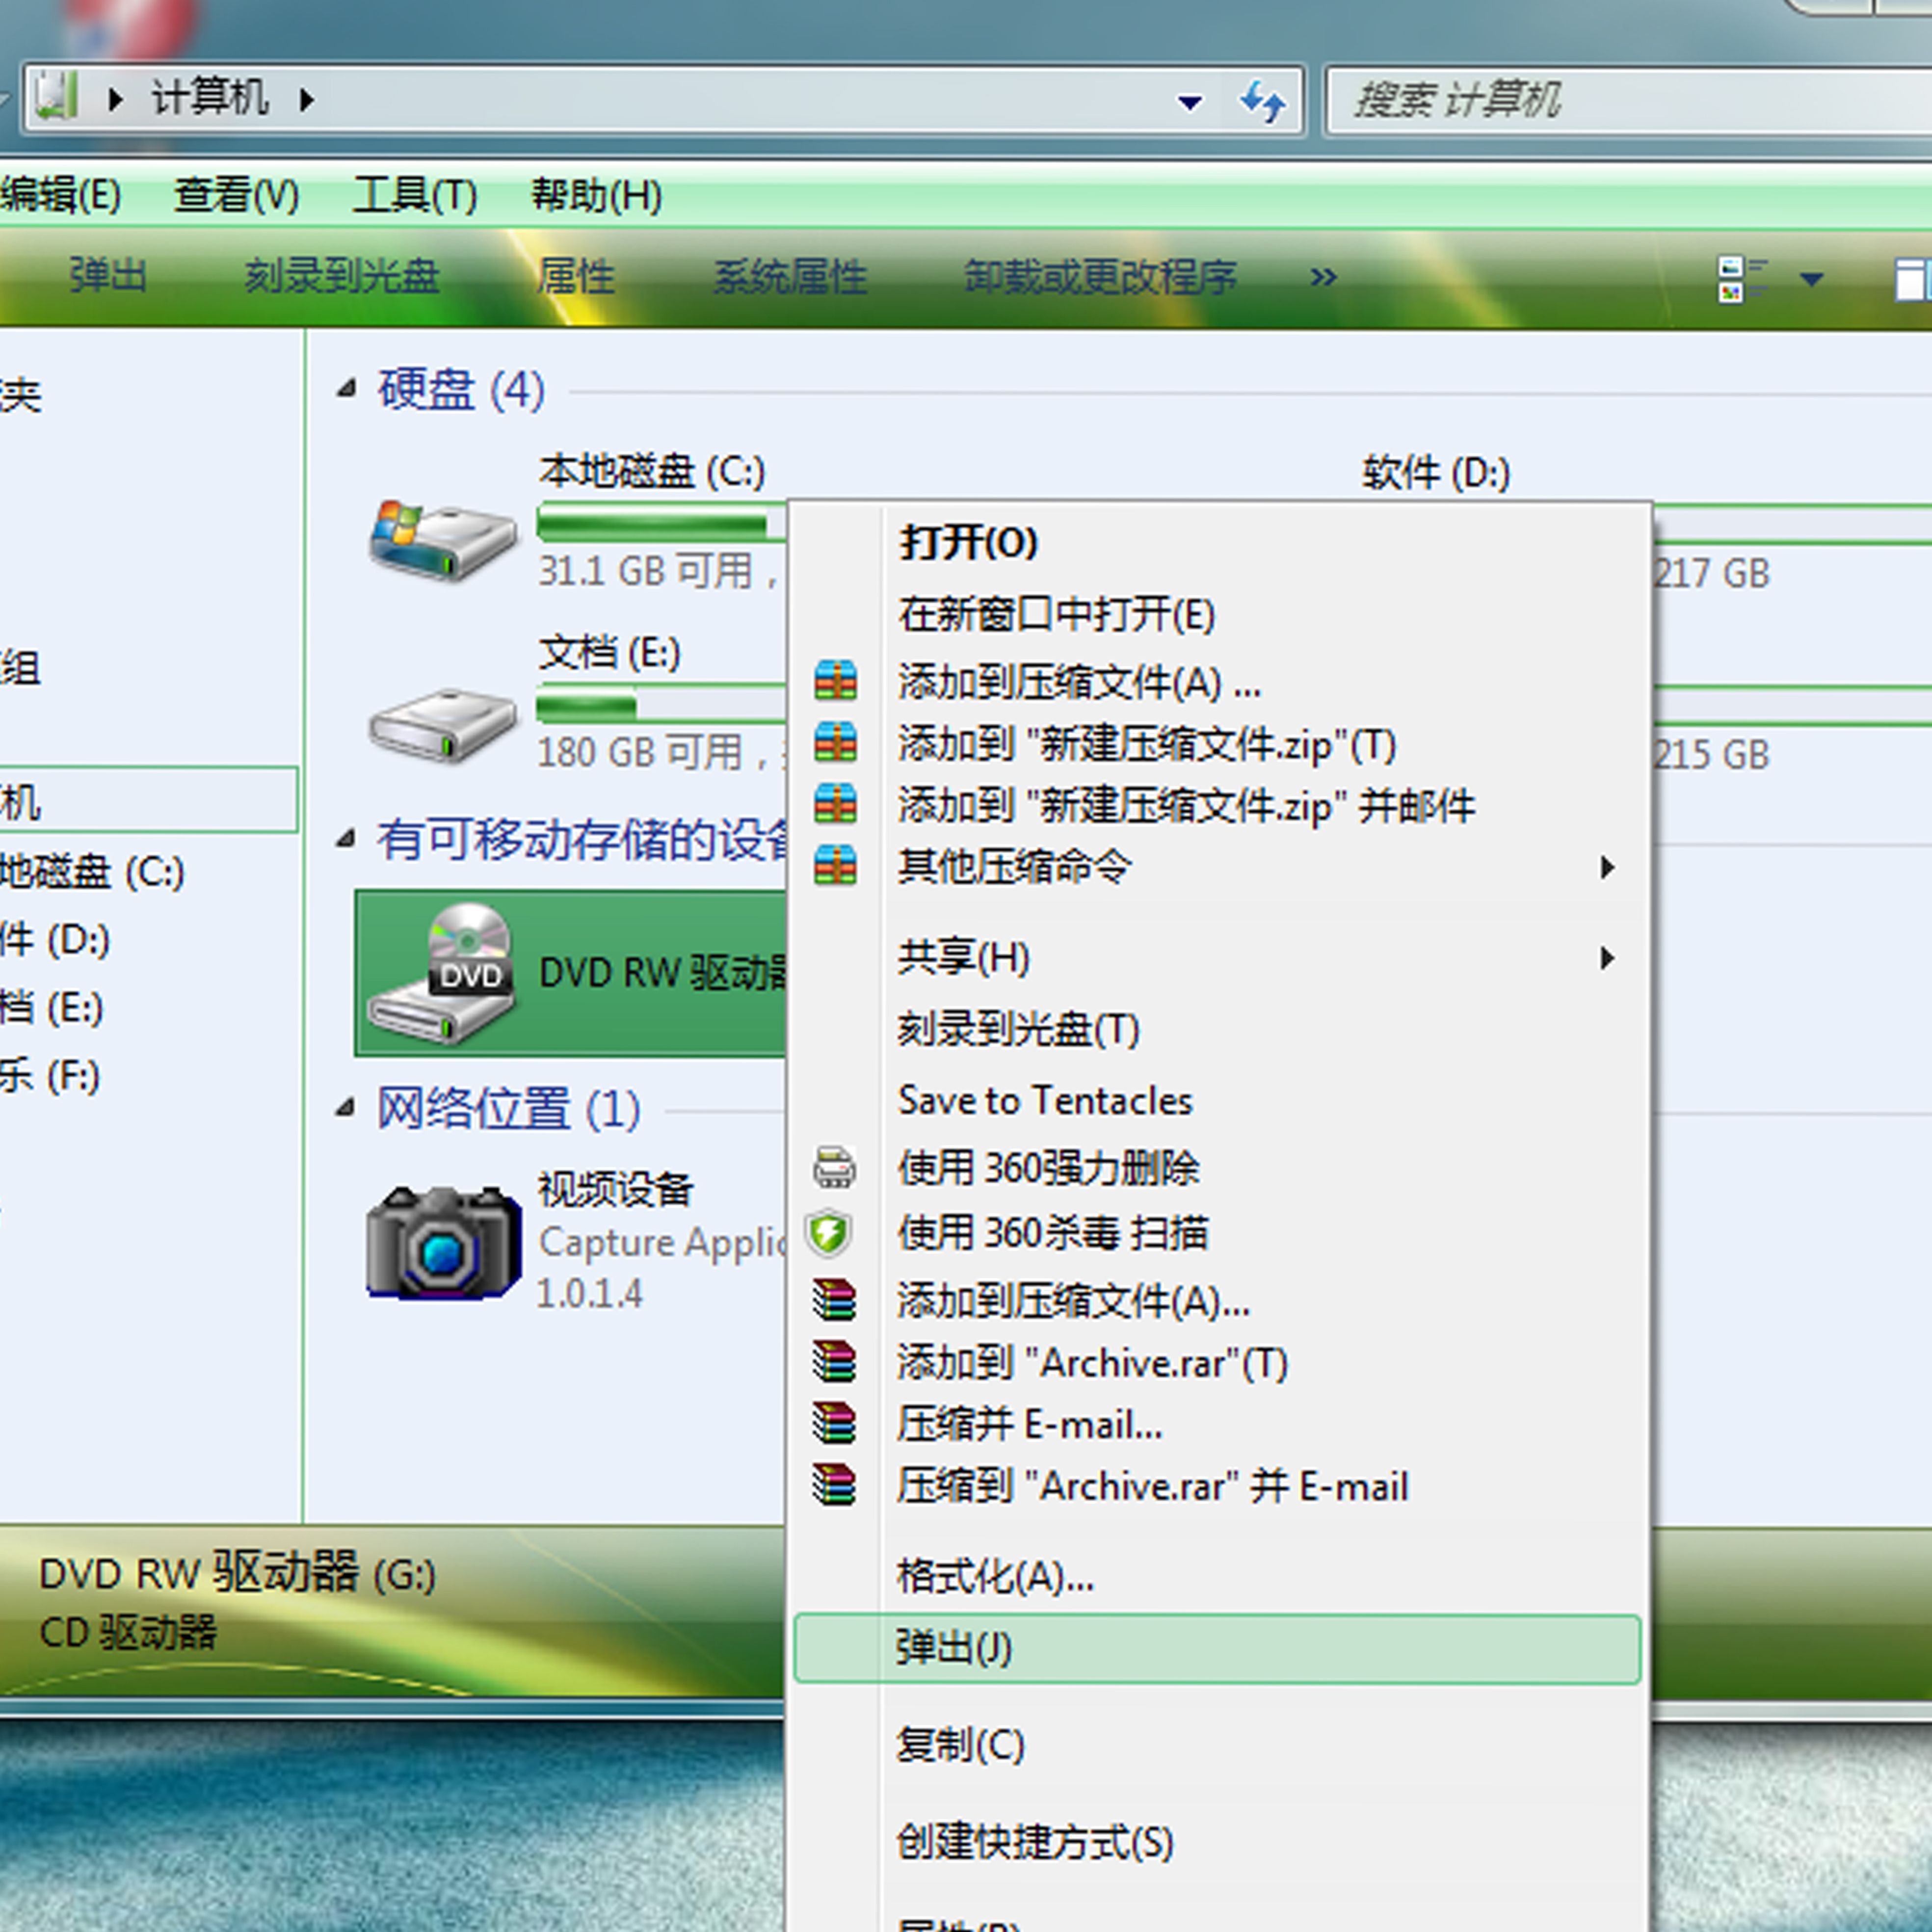The image size is (1932, 1932).
Task: Open the 工具(T) menu
Action: pyautogui.click(x=414, y=195)
